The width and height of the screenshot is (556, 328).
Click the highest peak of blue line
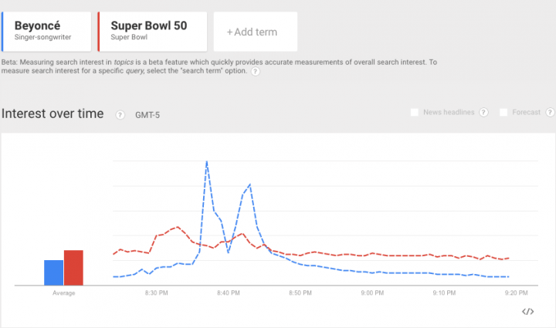tap(207, 162)
